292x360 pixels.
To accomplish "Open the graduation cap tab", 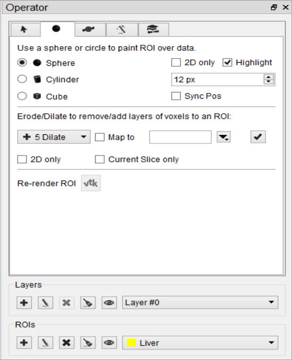I will click(153, 29).
